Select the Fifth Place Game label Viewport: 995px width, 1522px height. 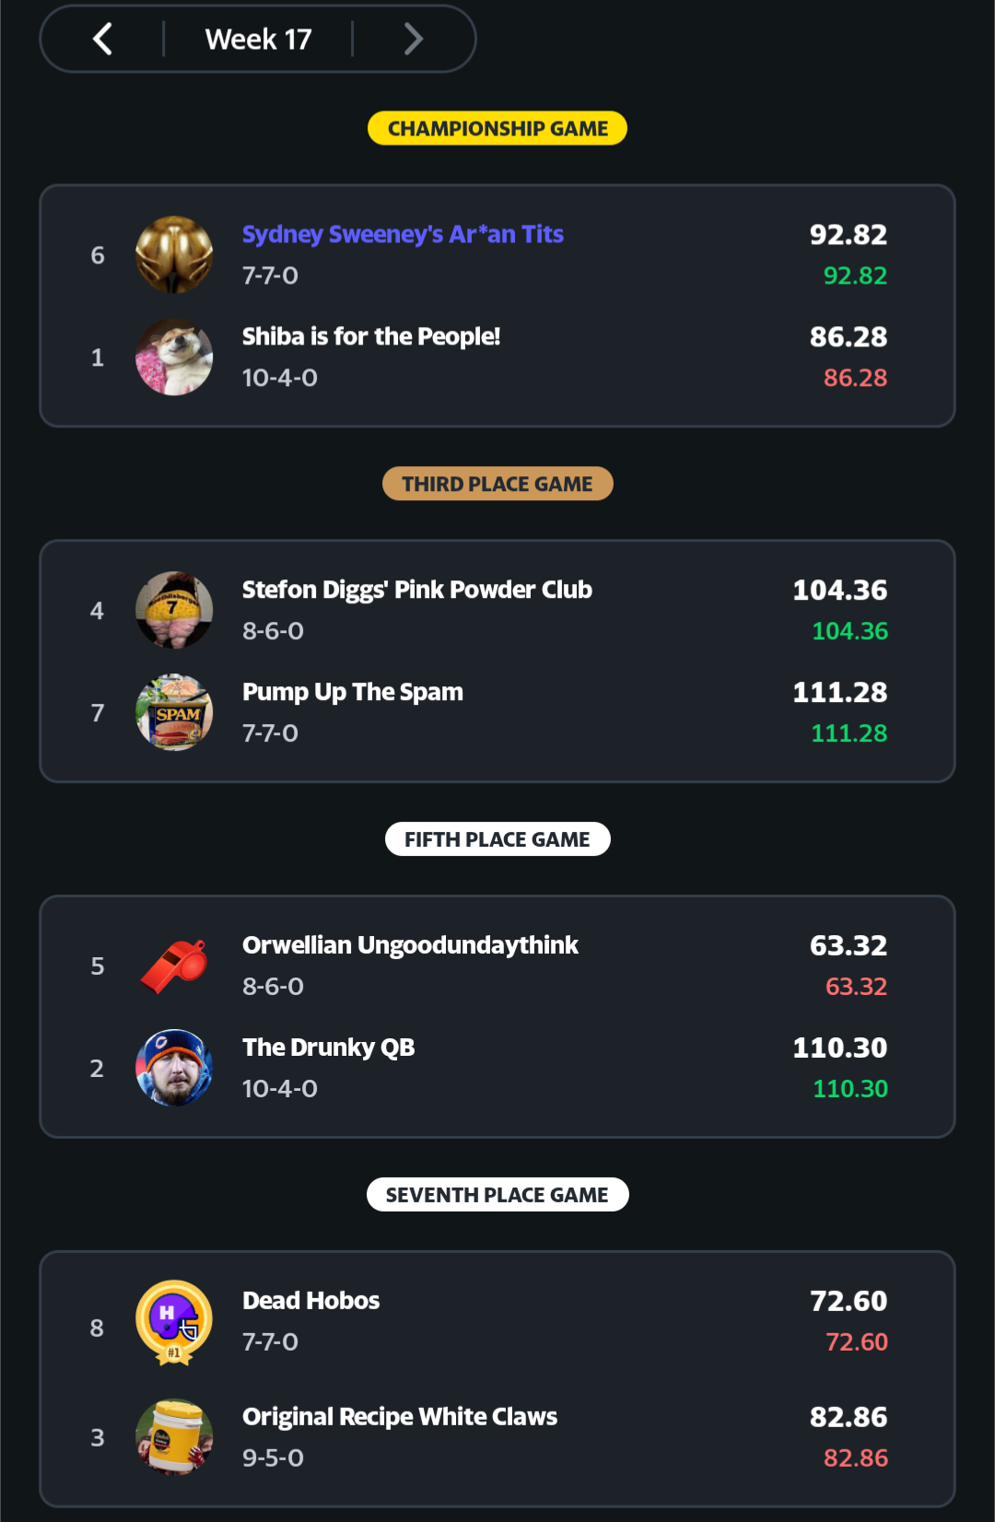(497, 839)
